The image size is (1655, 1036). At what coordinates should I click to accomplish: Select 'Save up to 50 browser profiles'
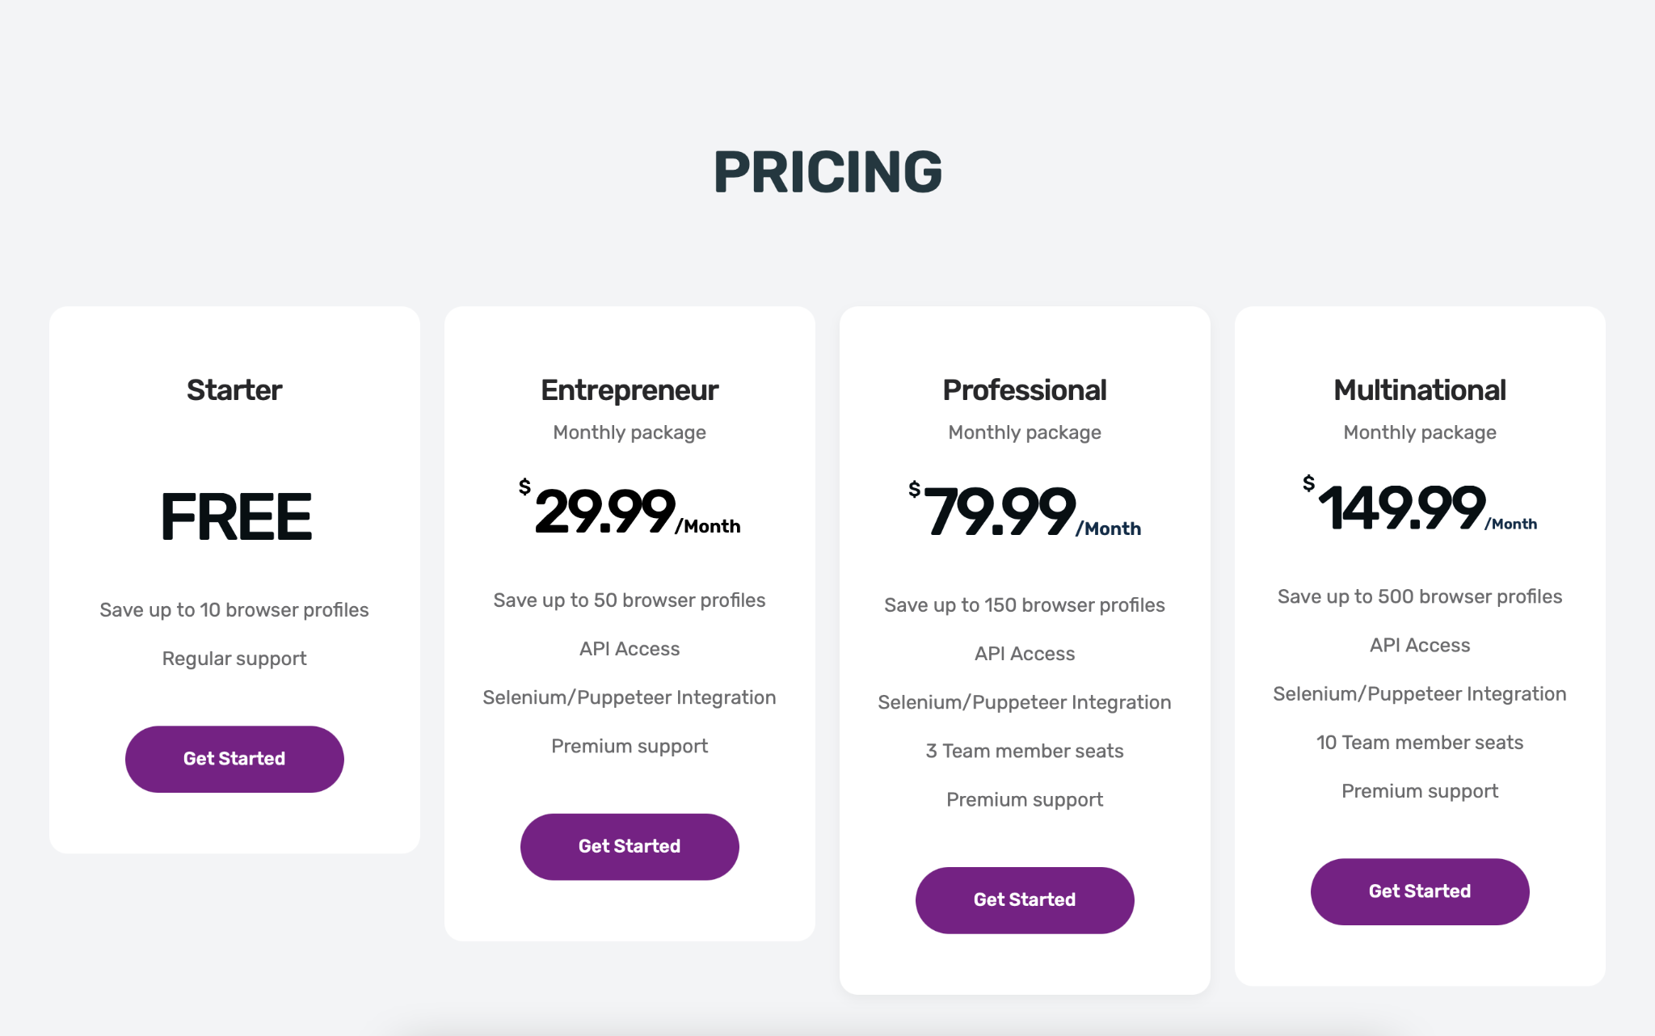click(630, 600)
